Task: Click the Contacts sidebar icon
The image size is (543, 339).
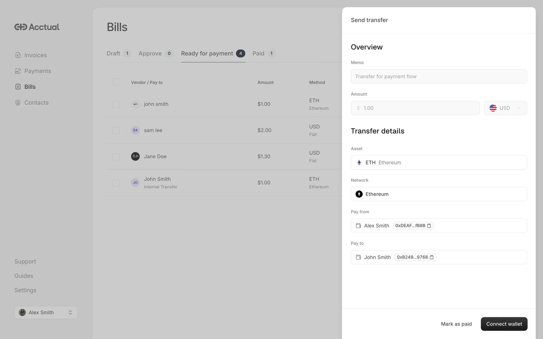Action: coord(18,103)
